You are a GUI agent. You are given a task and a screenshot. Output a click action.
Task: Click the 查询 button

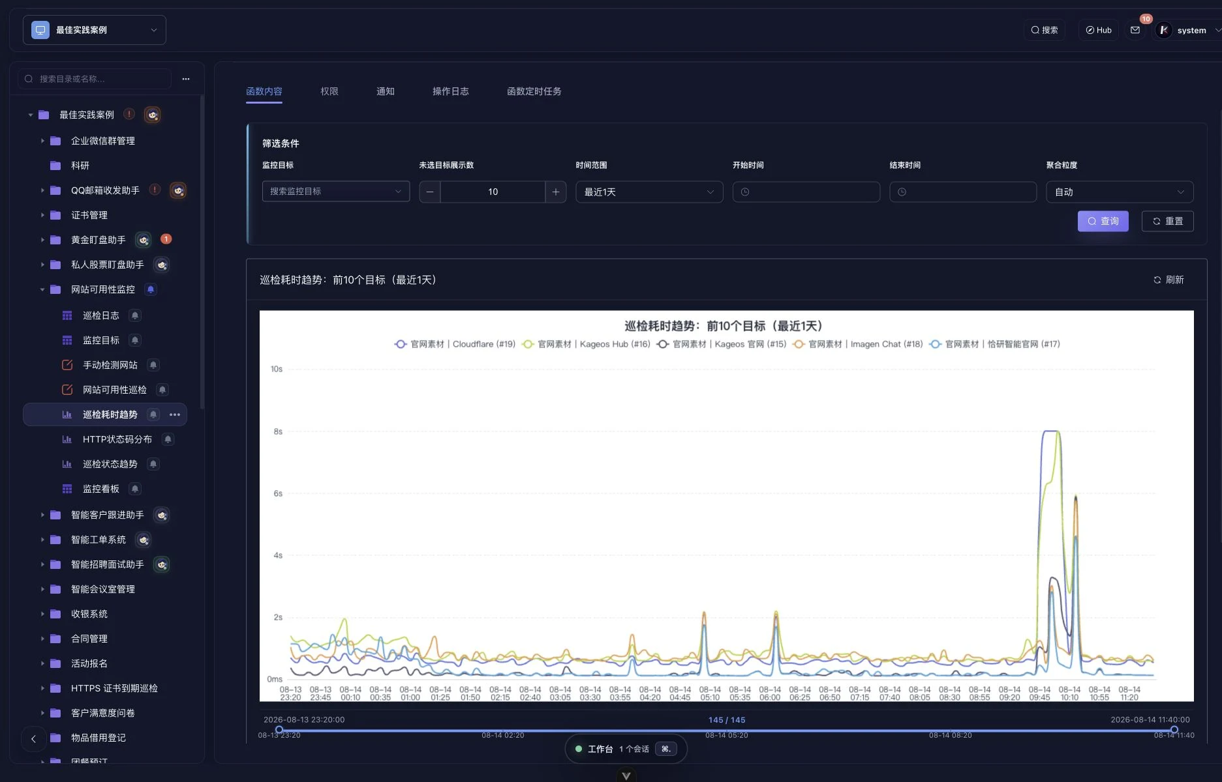(x=1103, y=221)
